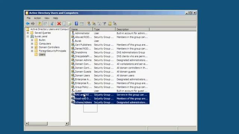Select the Allowed ROD... group row

(110, 37)
